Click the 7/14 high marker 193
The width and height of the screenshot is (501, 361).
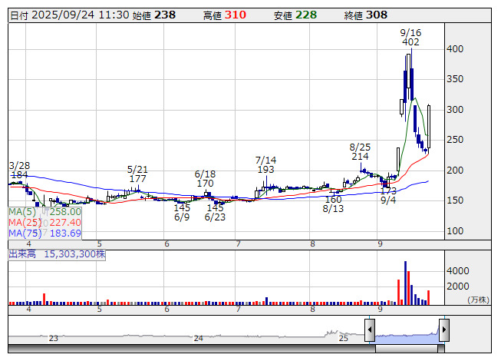(265, 170)
